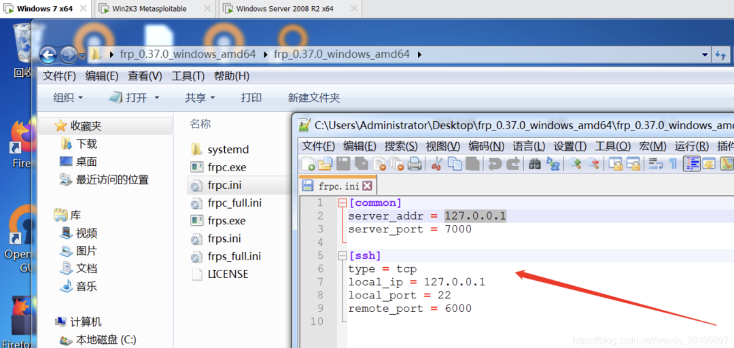Close the frpc.ini tab with its X
This screenshot has width=734, height=348.
367,186
